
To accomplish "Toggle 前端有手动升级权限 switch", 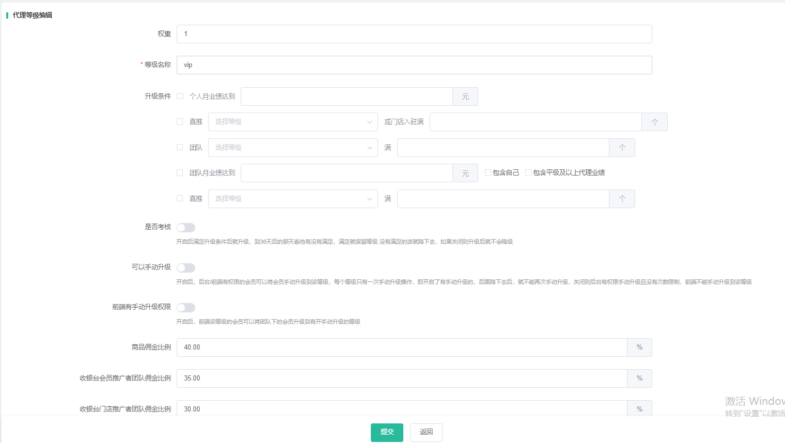I will (x=186, y=308).
